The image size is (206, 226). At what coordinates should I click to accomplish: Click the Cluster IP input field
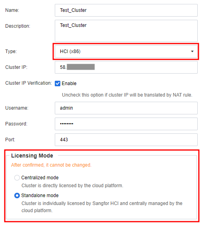tap(126, 67)
